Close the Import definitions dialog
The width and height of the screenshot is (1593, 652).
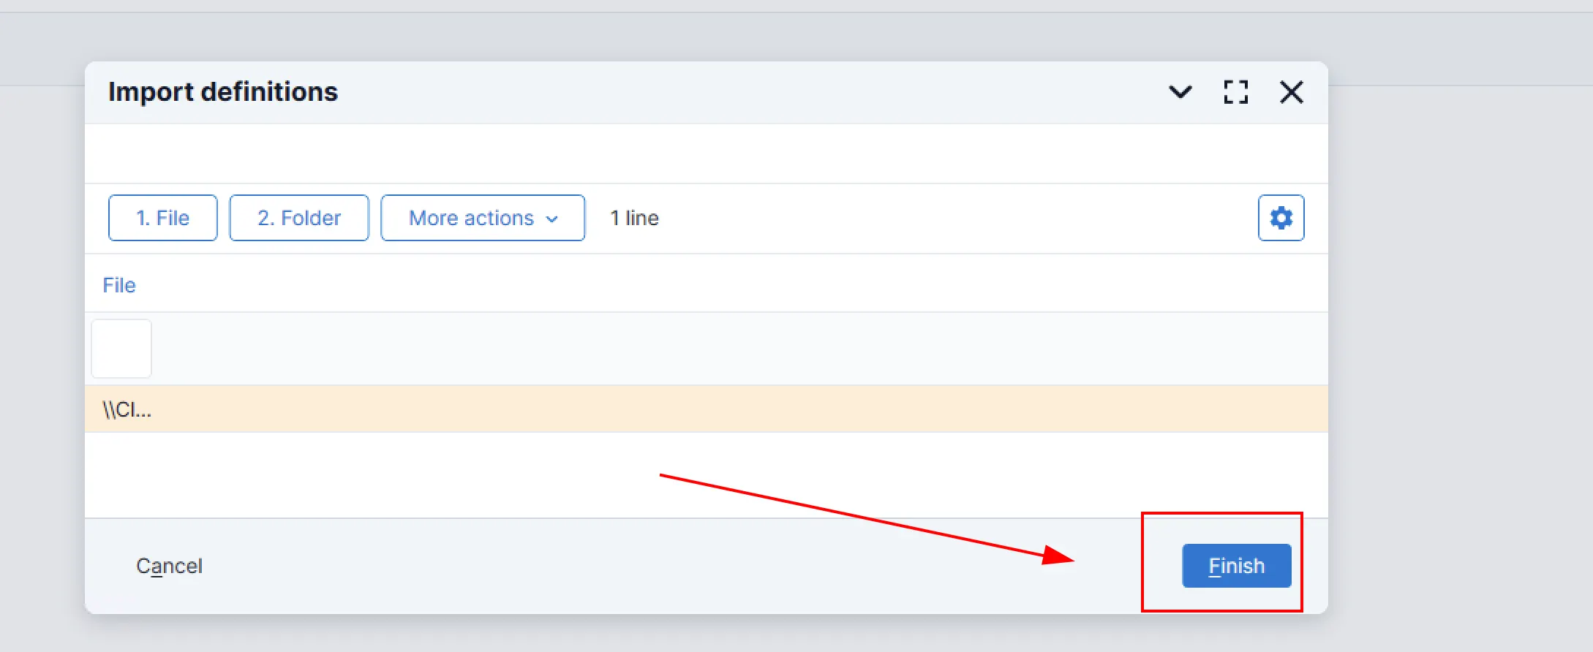pyautogui.click(x=1291, y=92)
